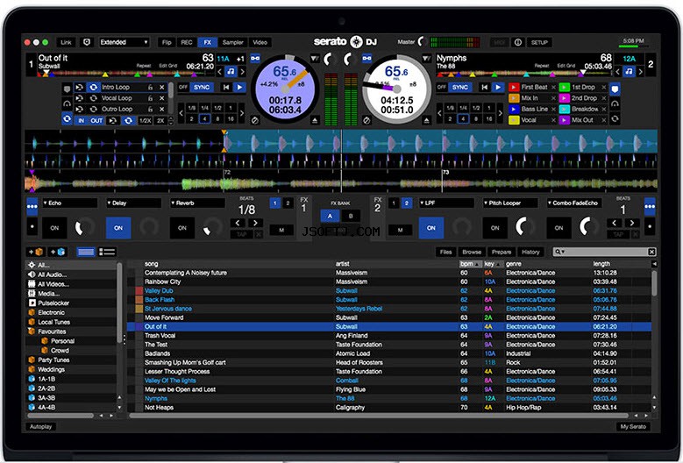Viewport: 683px width, 463px height.
Task: Click deck 1 tempo range link icon
Action: point(255,58)
